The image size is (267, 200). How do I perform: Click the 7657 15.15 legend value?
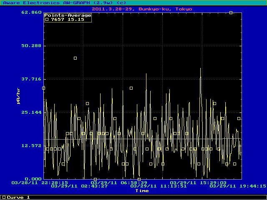[x=62, y=19]
